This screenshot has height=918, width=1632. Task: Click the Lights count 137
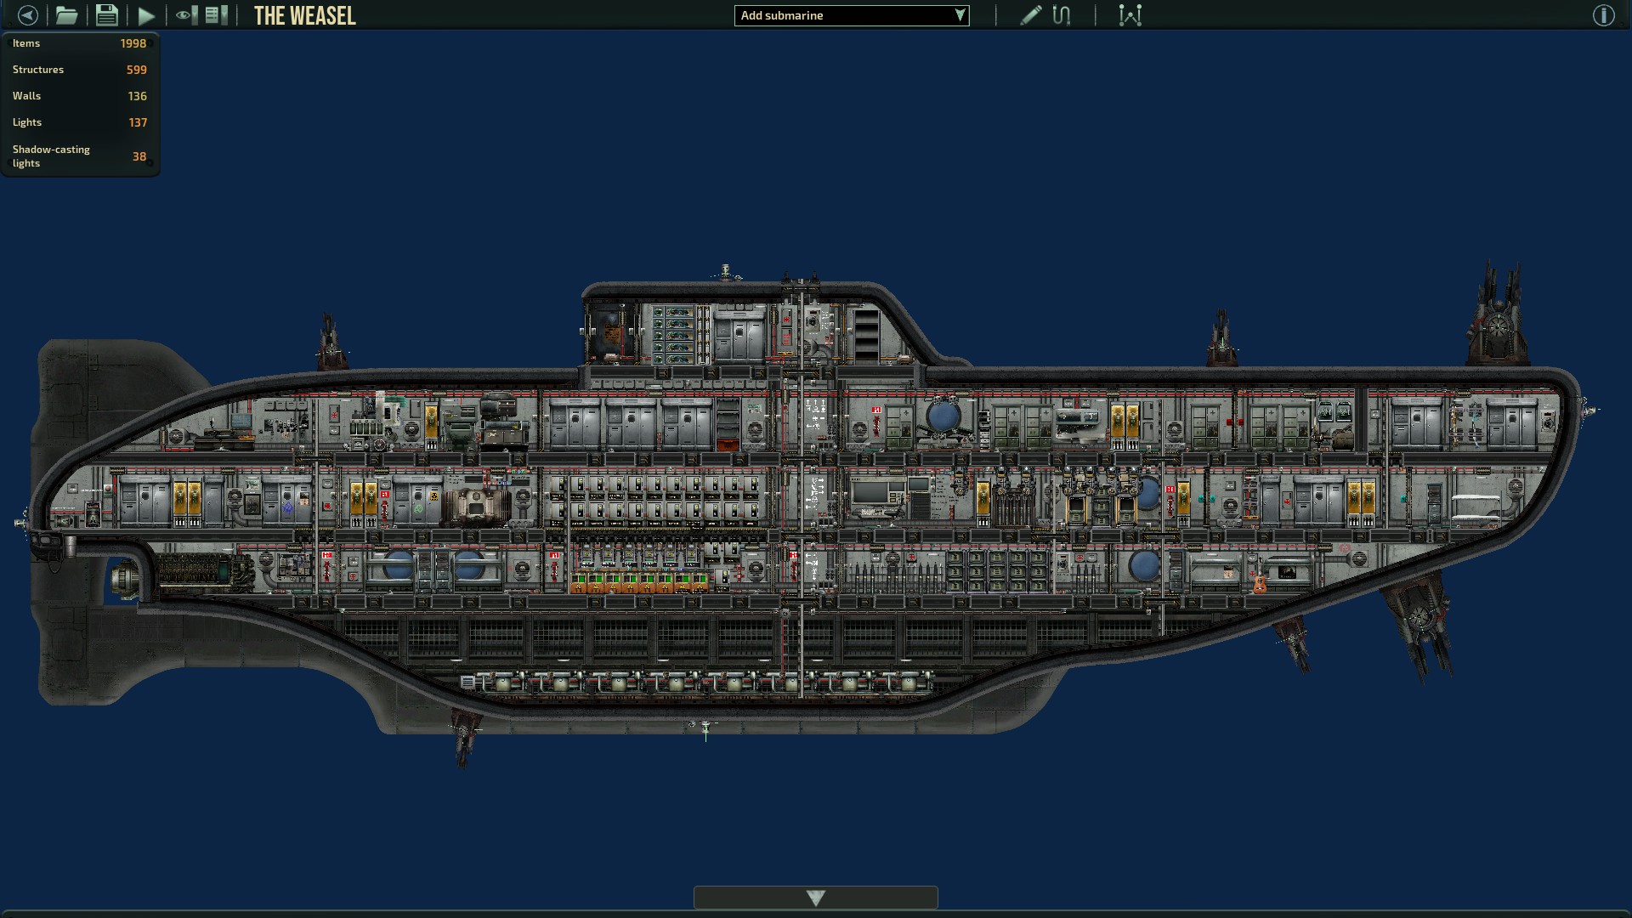coord(138,122)
